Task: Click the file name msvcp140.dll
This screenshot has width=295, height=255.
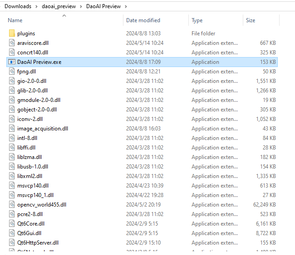Action: 33,186
